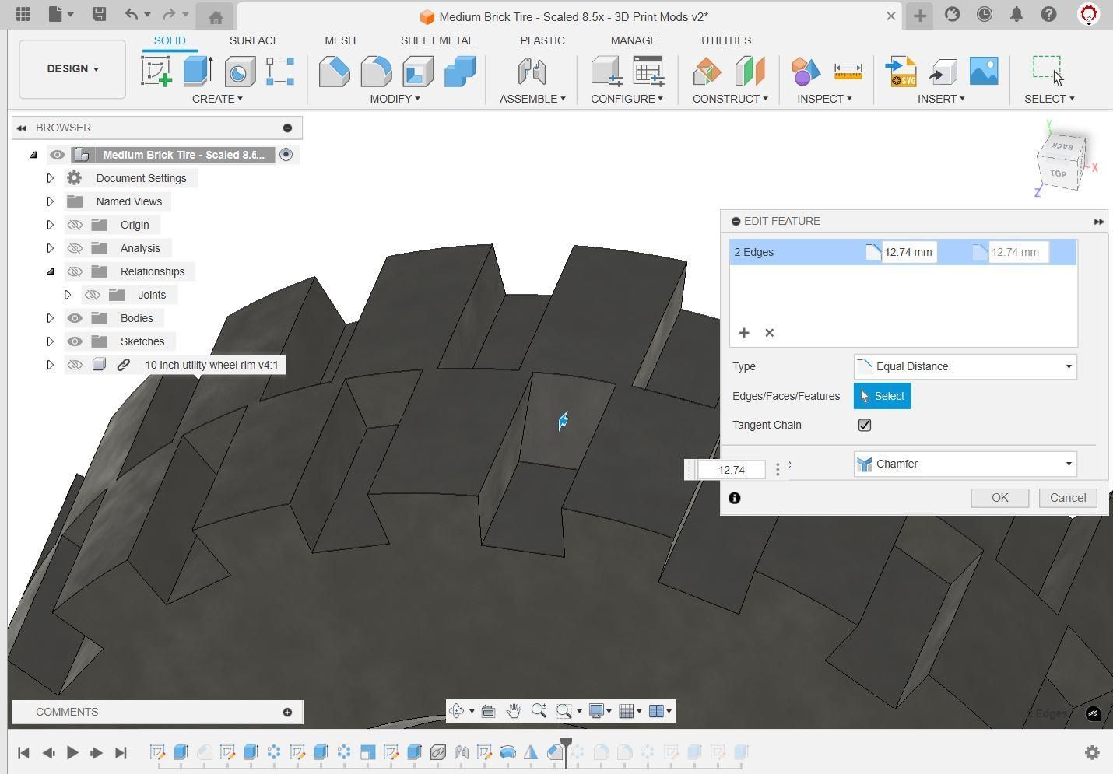The width and height of the screenshot is (1113, 774).
Task: Open the Job Status clock icon
Action: pos(985,14)
